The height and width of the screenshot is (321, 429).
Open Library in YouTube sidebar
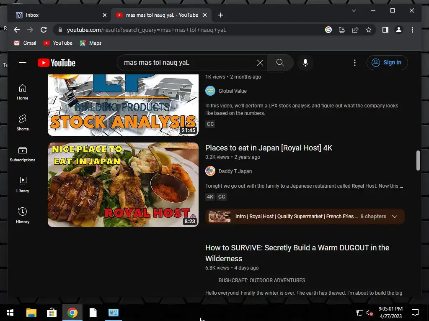23,185
